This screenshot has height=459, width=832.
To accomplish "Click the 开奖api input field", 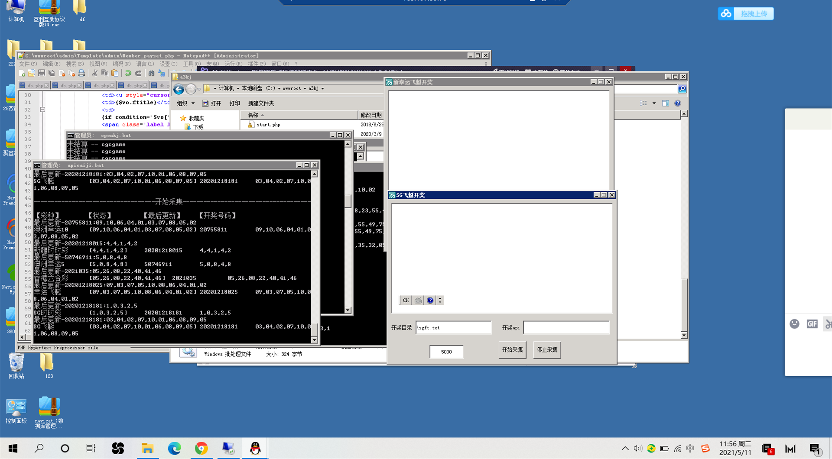I will tap(566, 328).
